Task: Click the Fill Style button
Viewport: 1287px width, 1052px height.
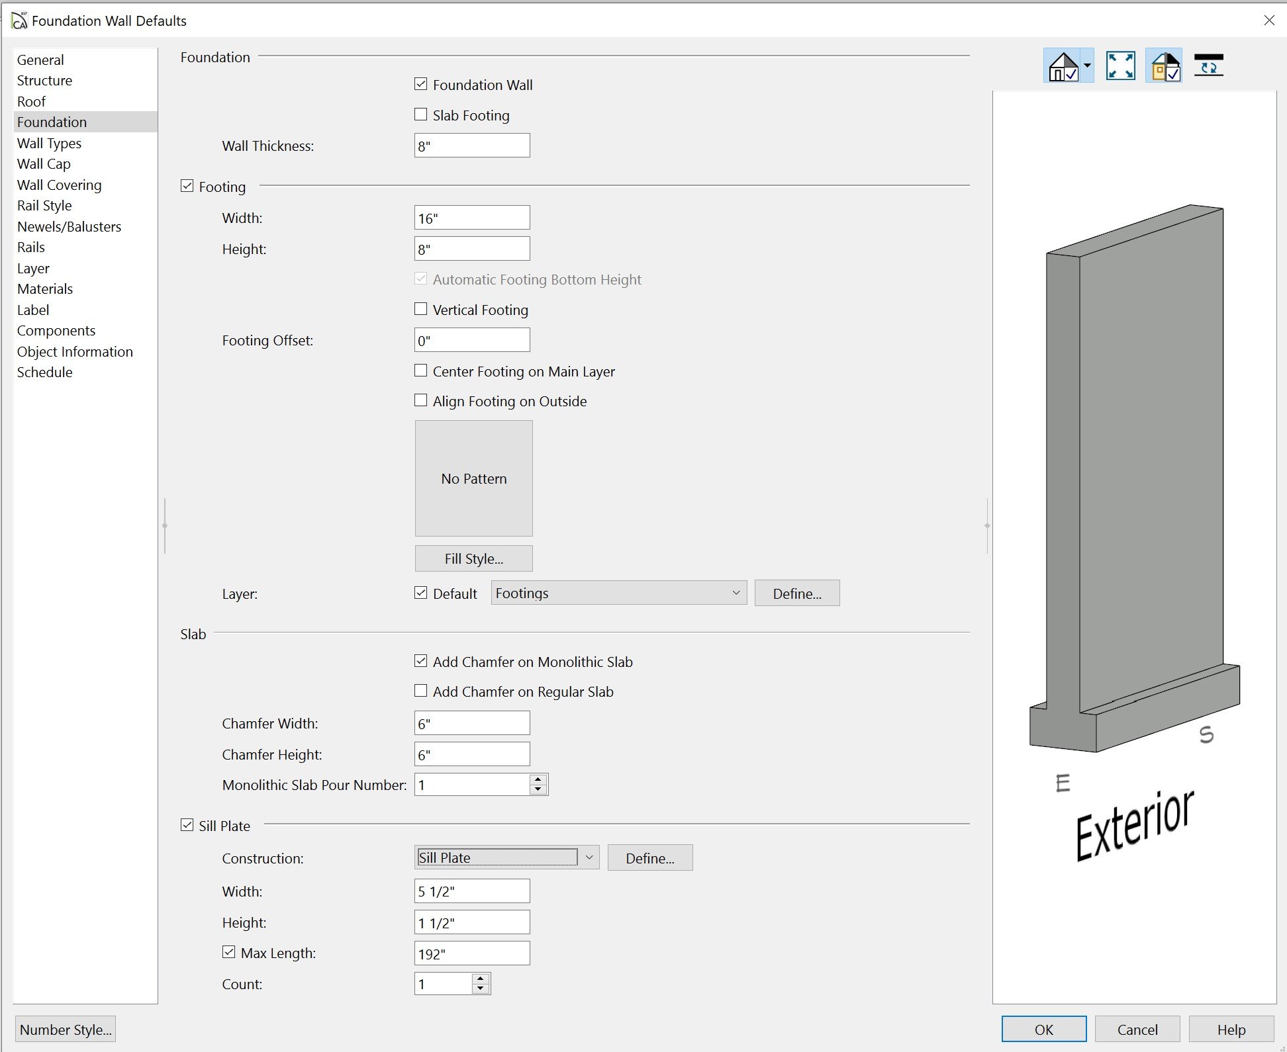Action: pos(473,558)
